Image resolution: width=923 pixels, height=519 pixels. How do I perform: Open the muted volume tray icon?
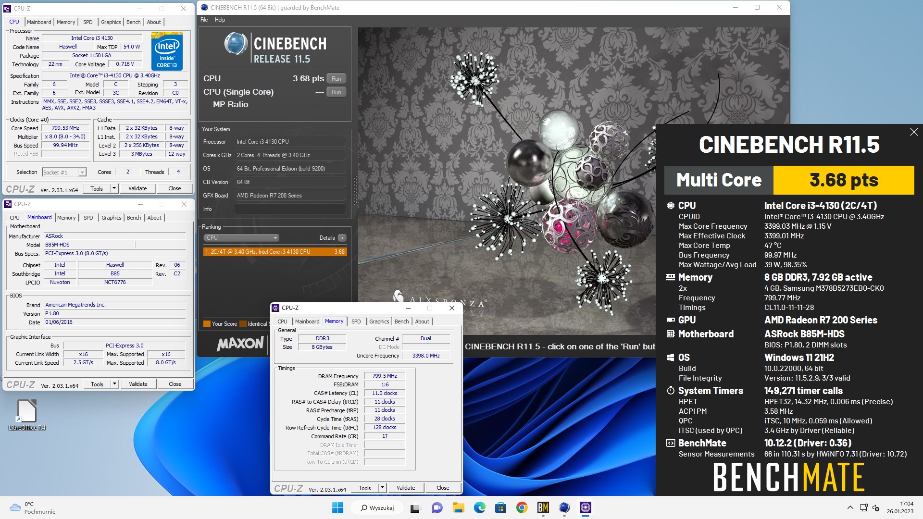coord(876,507)
